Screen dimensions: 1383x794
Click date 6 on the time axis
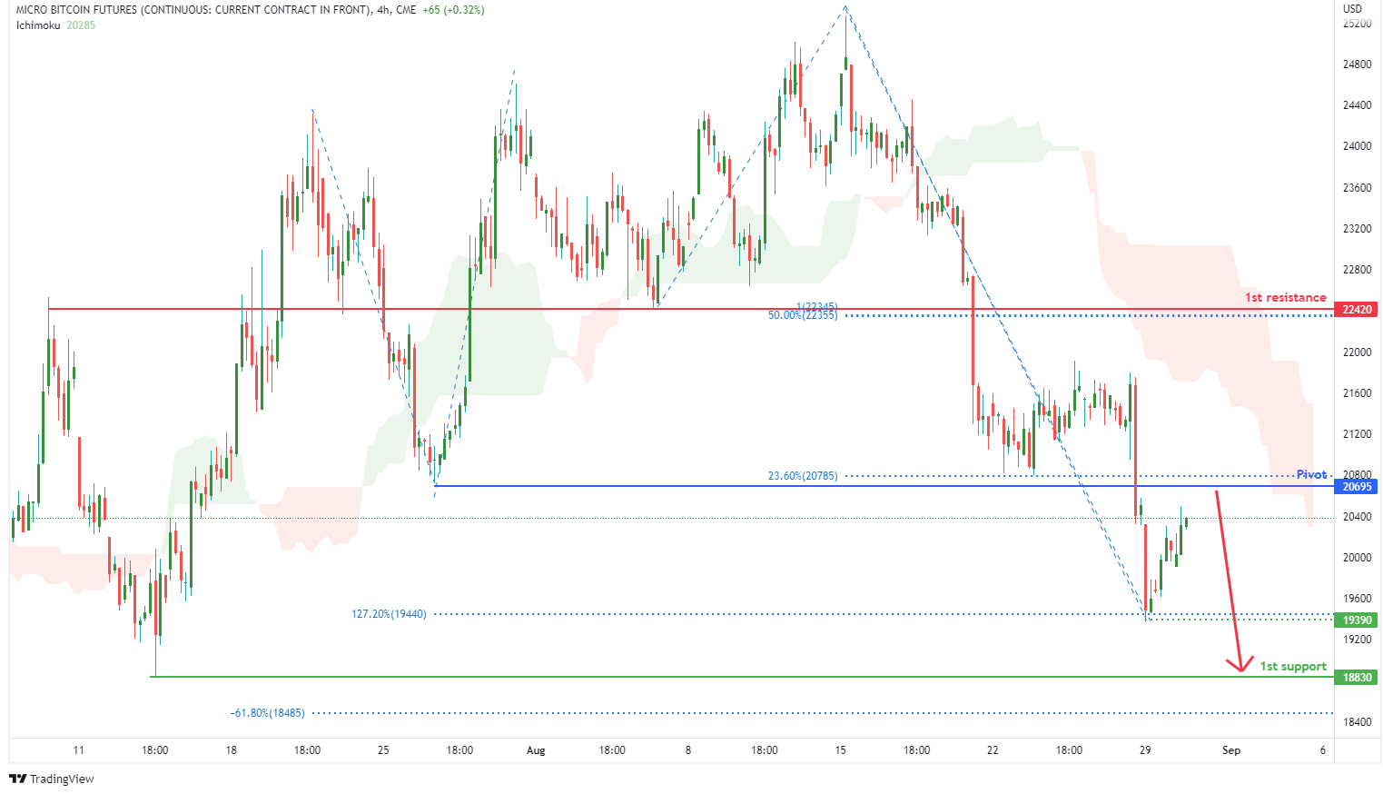(x=1323, y=750)
